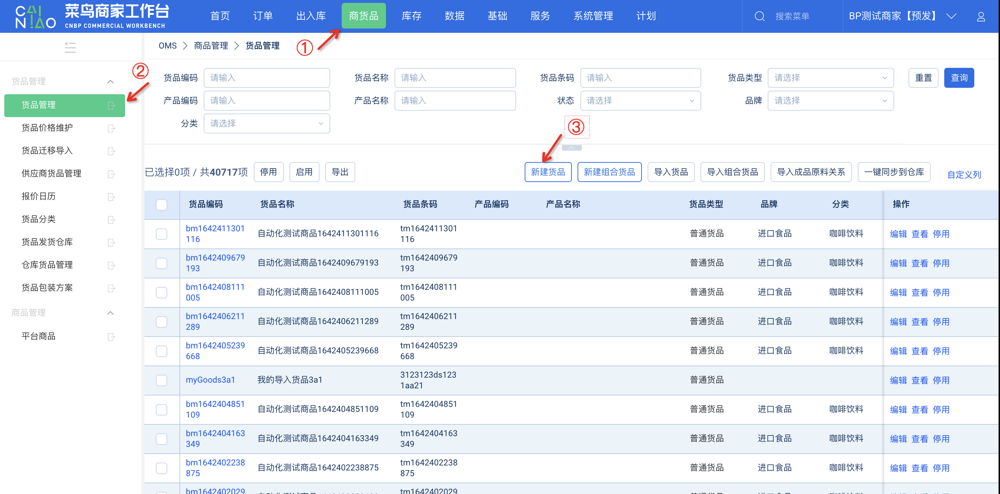Focus the 货品名称 input field
Image resolution: width=1000 pixels, height=494 pixels.
click(455, 78)
